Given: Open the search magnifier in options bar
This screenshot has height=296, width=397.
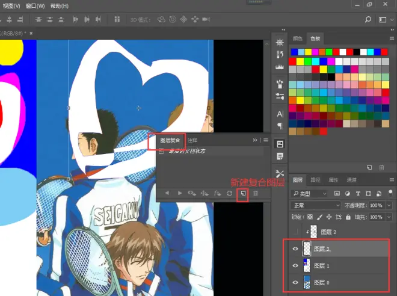Looking at the screenshot, I should (368, 19).
